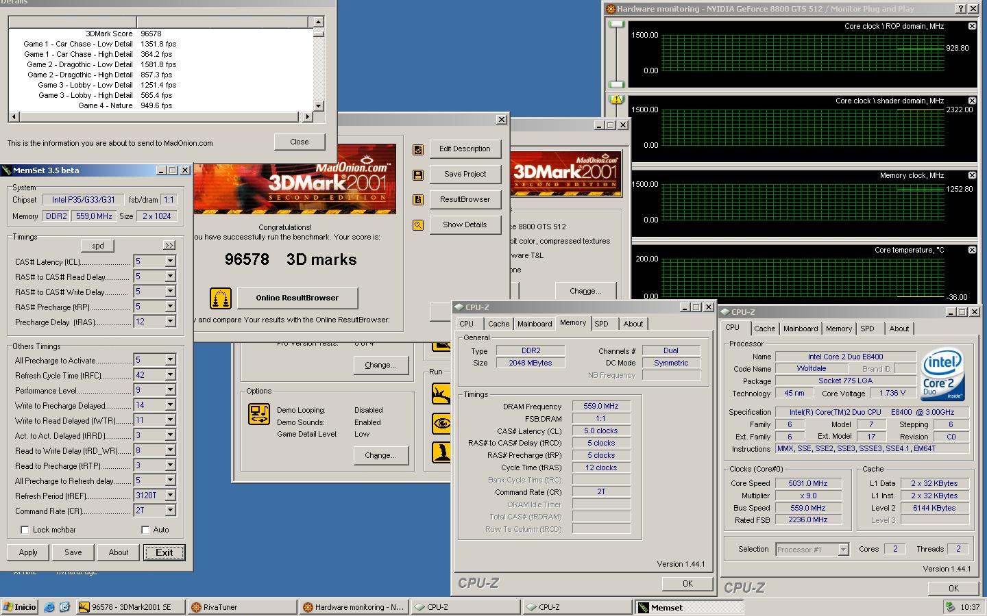This screenshot has width=987, height=616.
Task: Click the eye-shaped Demo icon in Run section
Action: (x=441, y=424)
